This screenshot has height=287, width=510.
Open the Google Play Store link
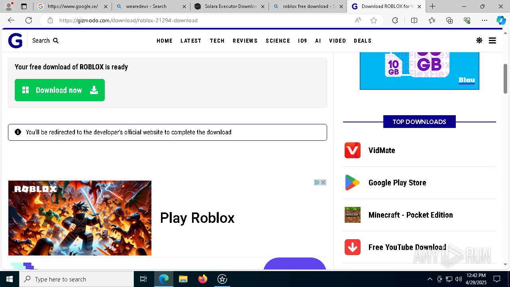[x=397, y=183]
